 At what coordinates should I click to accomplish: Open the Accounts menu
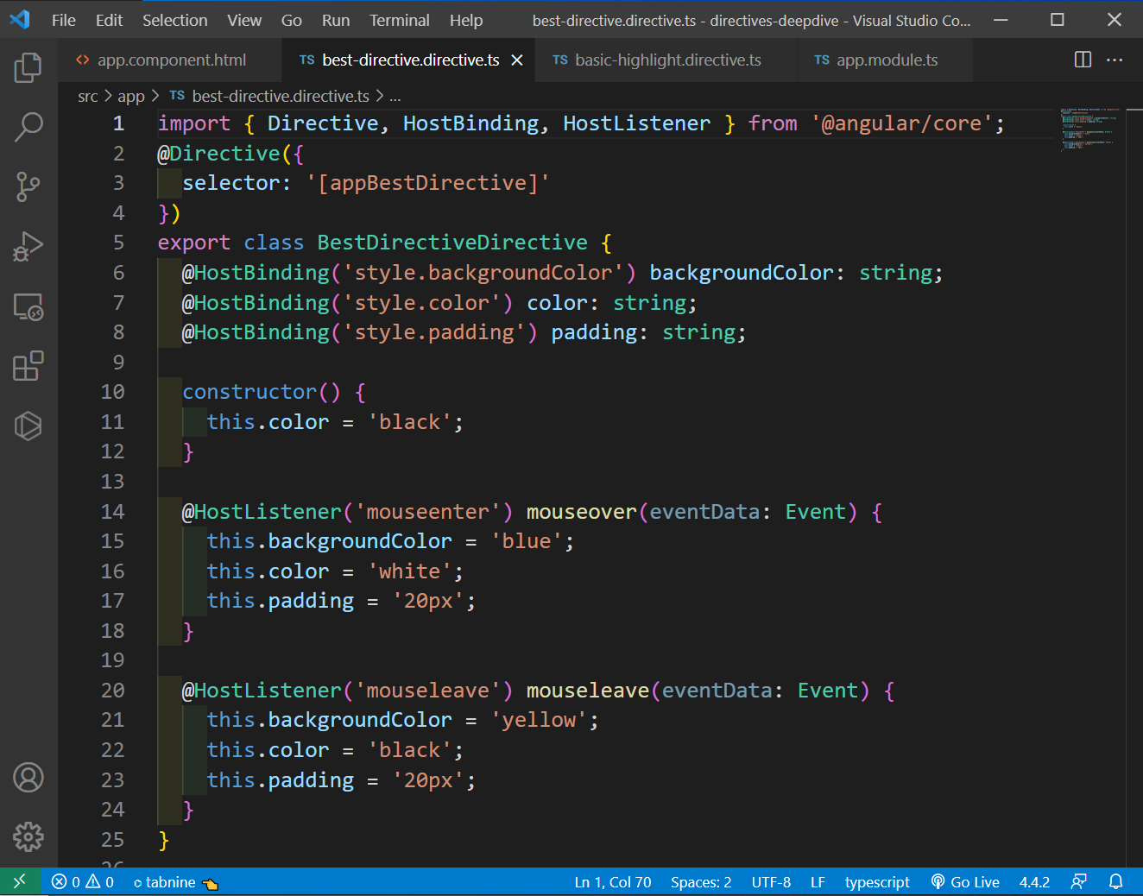(x=28, y=778)
